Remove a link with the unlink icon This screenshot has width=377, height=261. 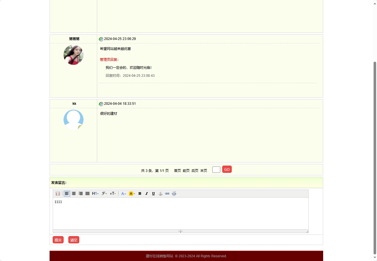(x=174, y=193)
